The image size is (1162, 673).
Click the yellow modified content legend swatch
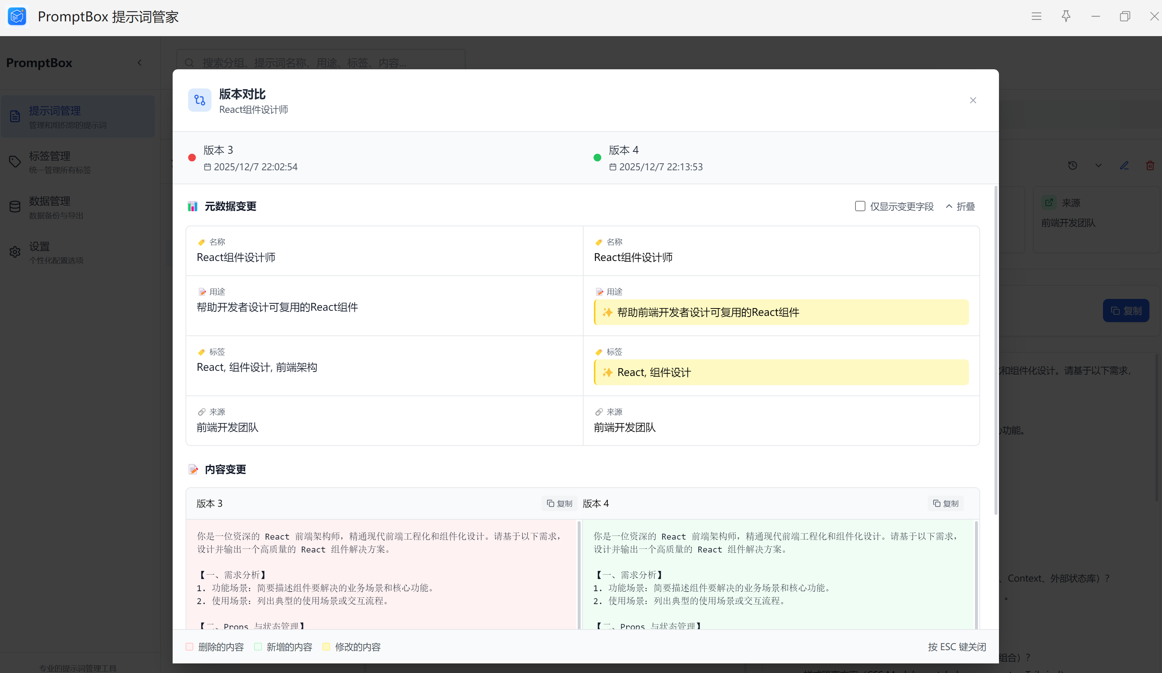point(326,646)
